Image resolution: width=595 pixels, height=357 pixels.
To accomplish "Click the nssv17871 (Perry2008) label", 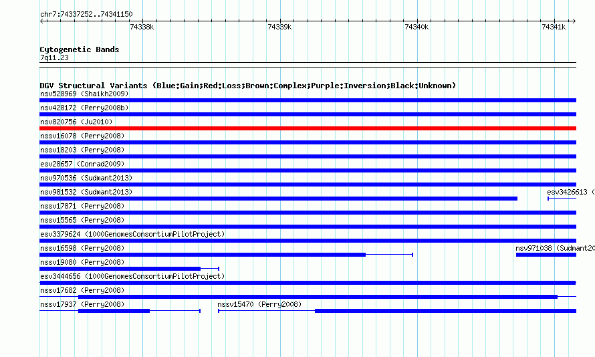I will (x=82, y=206).
